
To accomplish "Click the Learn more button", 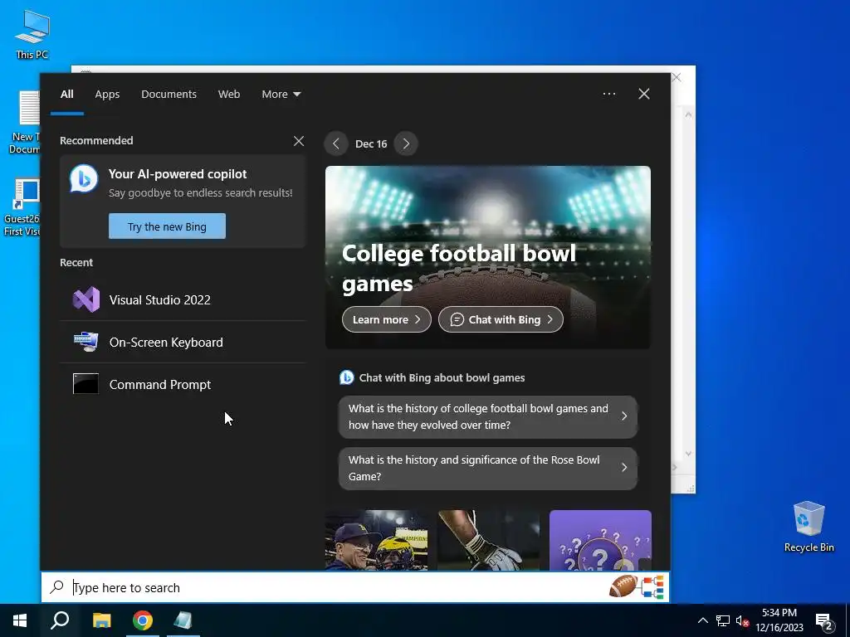I will (387, 319).
